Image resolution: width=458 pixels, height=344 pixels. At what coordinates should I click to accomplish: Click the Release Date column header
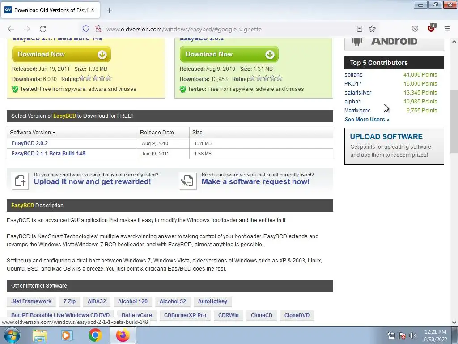(163, 133)
